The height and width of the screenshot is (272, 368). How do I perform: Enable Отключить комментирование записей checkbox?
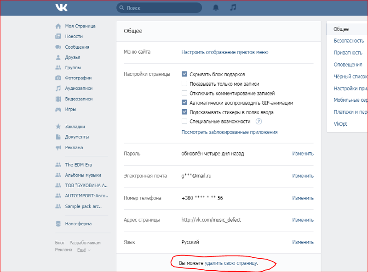[184, 94]
